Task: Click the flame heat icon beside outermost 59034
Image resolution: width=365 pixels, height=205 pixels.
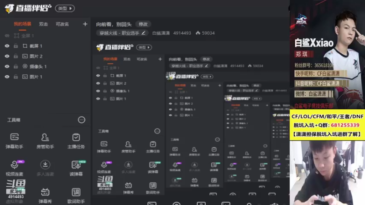Action: 198,33
